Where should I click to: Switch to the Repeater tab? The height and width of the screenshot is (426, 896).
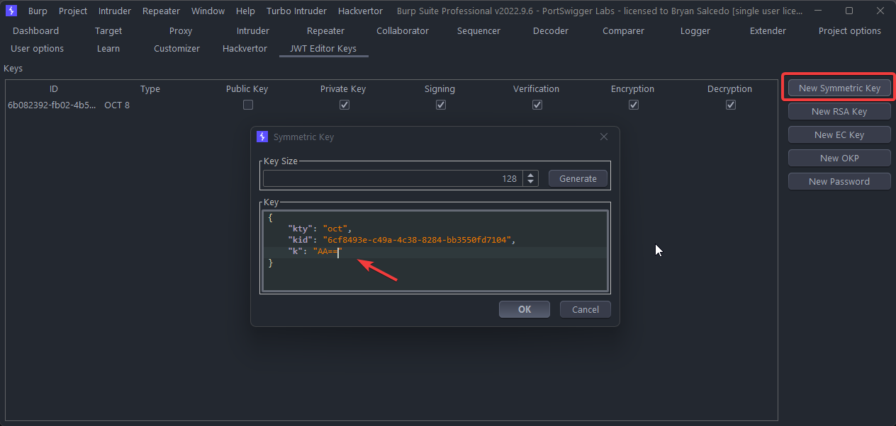(325, 30)
